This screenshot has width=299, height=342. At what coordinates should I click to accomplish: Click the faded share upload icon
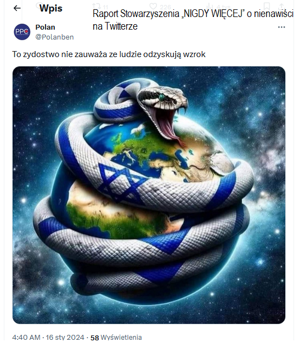click(x=283, y=7)
